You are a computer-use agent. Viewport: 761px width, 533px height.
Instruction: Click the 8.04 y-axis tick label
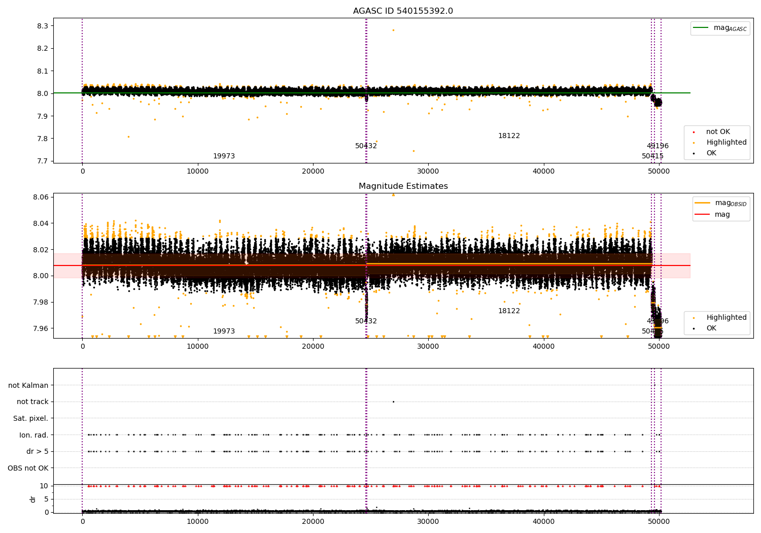[x=41, y=223]
